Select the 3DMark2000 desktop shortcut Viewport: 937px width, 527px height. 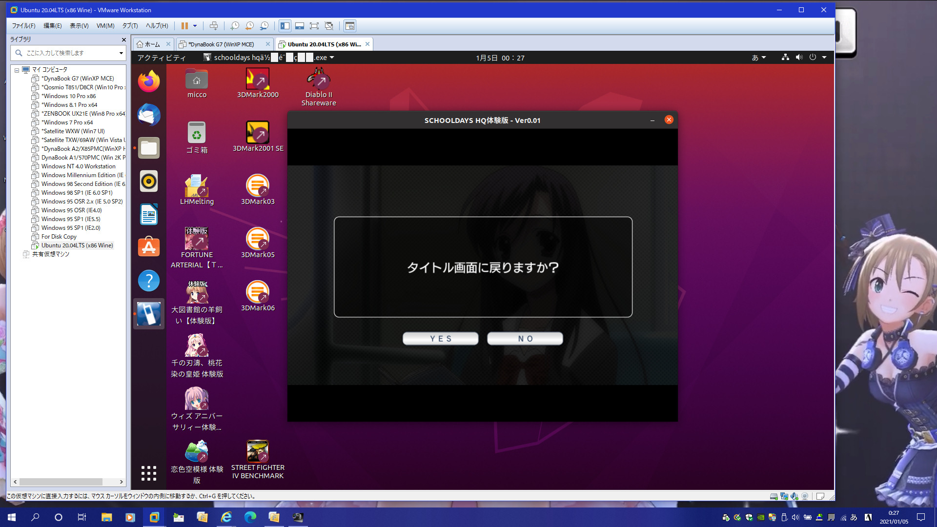[x=258, y=83]
